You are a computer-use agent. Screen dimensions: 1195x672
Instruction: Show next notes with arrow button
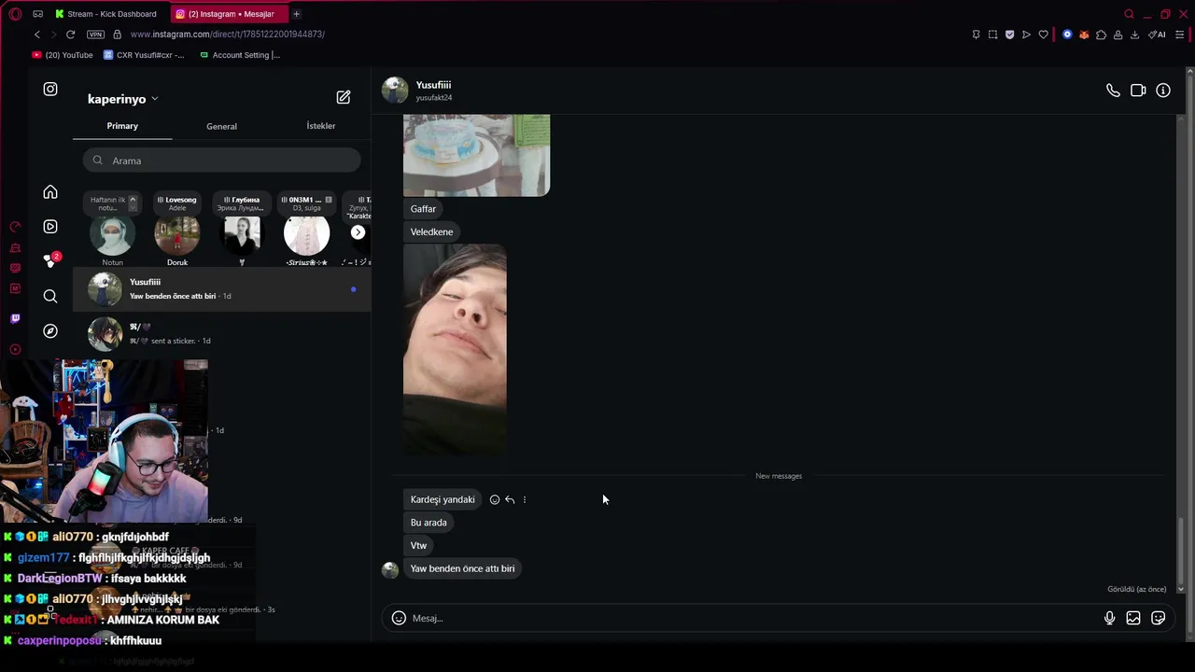[358, 232]
